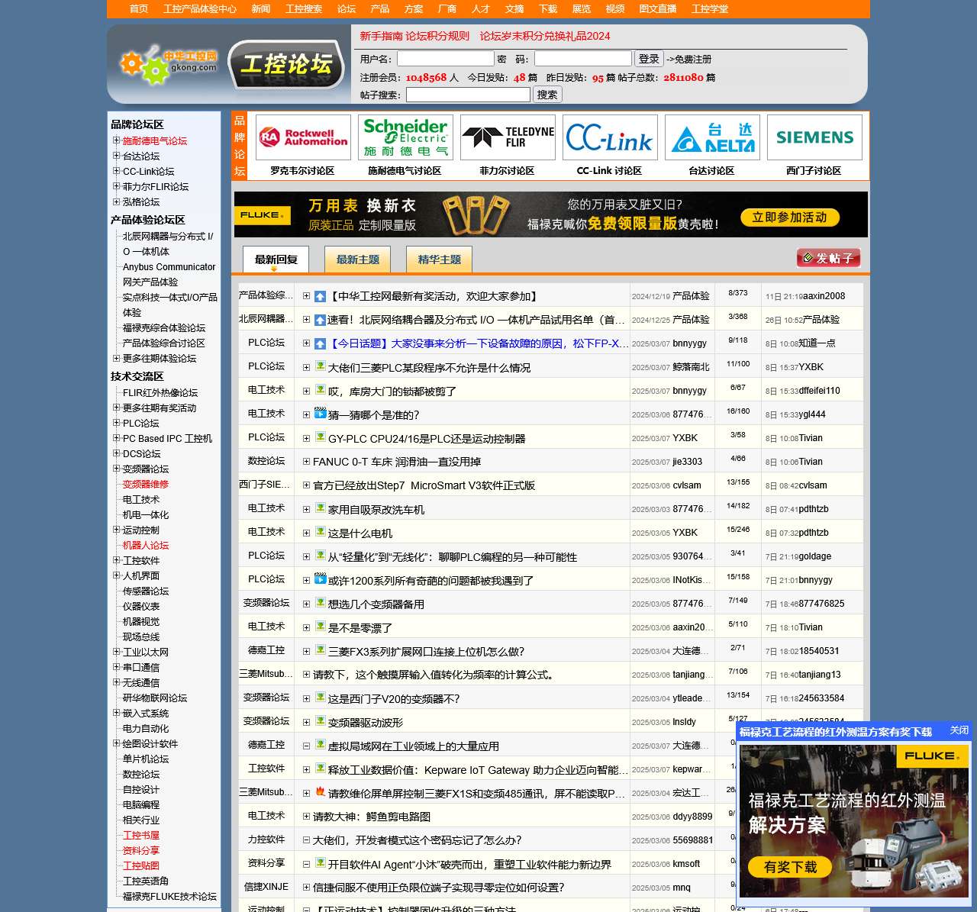Click the 搜索 button beside 帖子搜索
Image resolution: width=977 pixels, height=912 pixels.
[547, 95]
